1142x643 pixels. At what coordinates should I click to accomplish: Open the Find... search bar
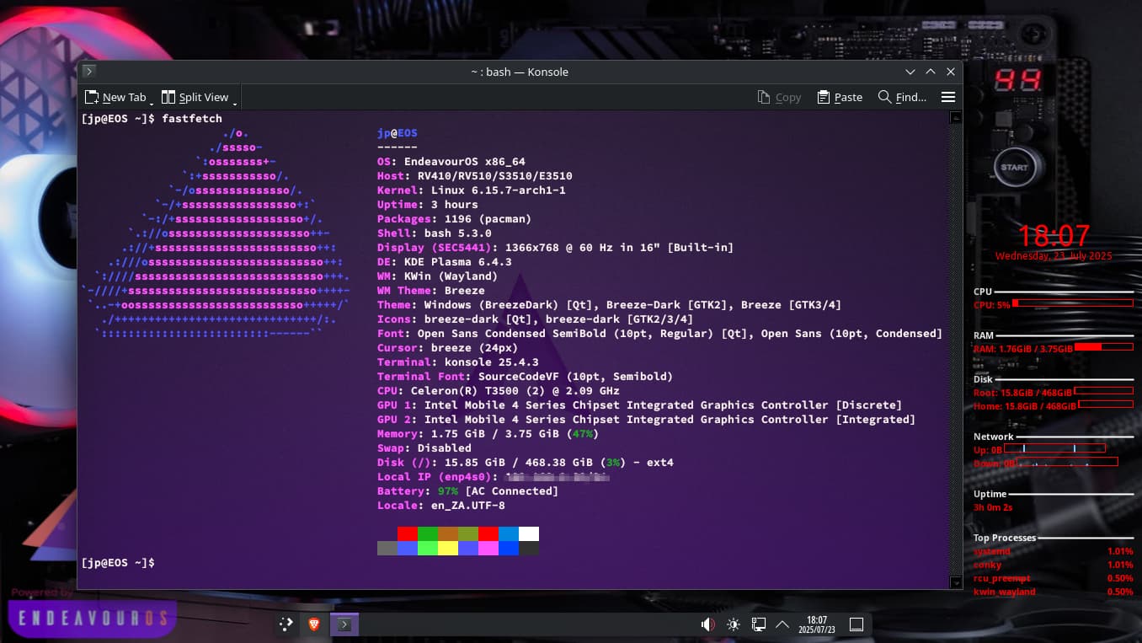coord(902,98)
